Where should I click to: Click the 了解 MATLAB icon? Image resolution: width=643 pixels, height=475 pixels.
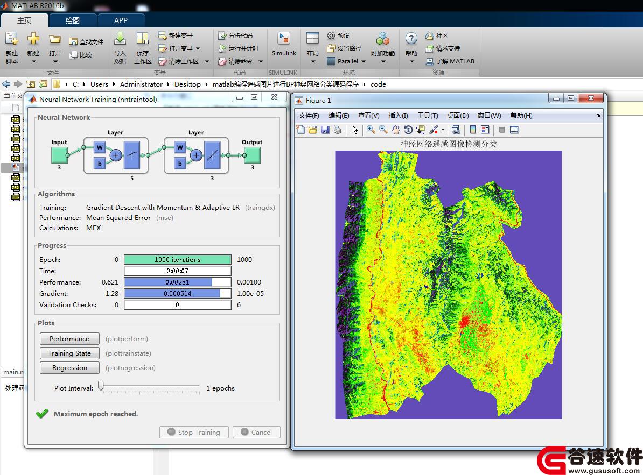(x=429, y=61)
